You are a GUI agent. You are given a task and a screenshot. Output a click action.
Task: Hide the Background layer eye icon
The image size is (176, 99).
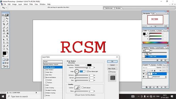click(x=144, y=77)
